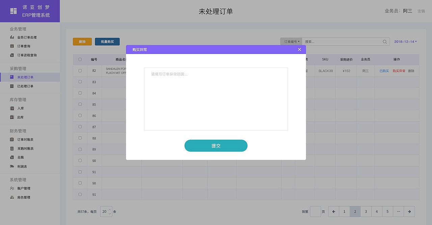Click the search magnifier icon

point(384,41)
